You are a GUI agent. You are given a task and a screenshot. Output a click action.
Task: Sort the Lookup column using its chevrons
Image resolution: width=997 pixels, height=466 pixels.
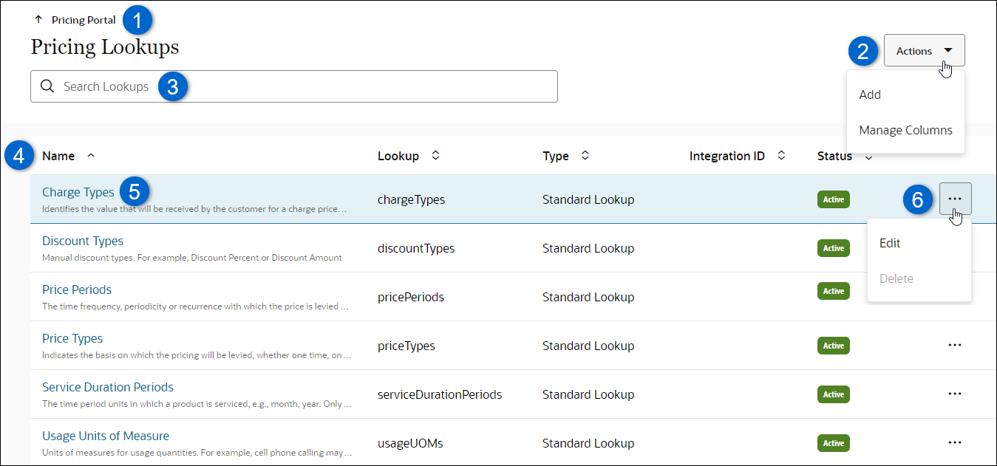click(435, 156)
